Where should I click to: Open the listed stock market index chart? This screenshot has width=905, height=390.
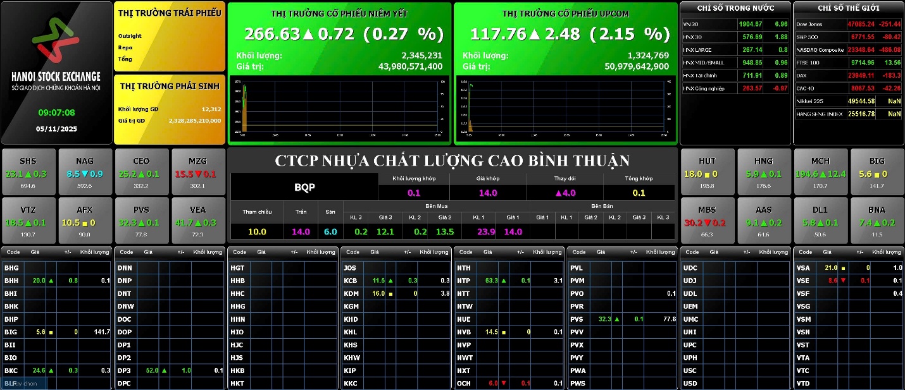point(339,107)
